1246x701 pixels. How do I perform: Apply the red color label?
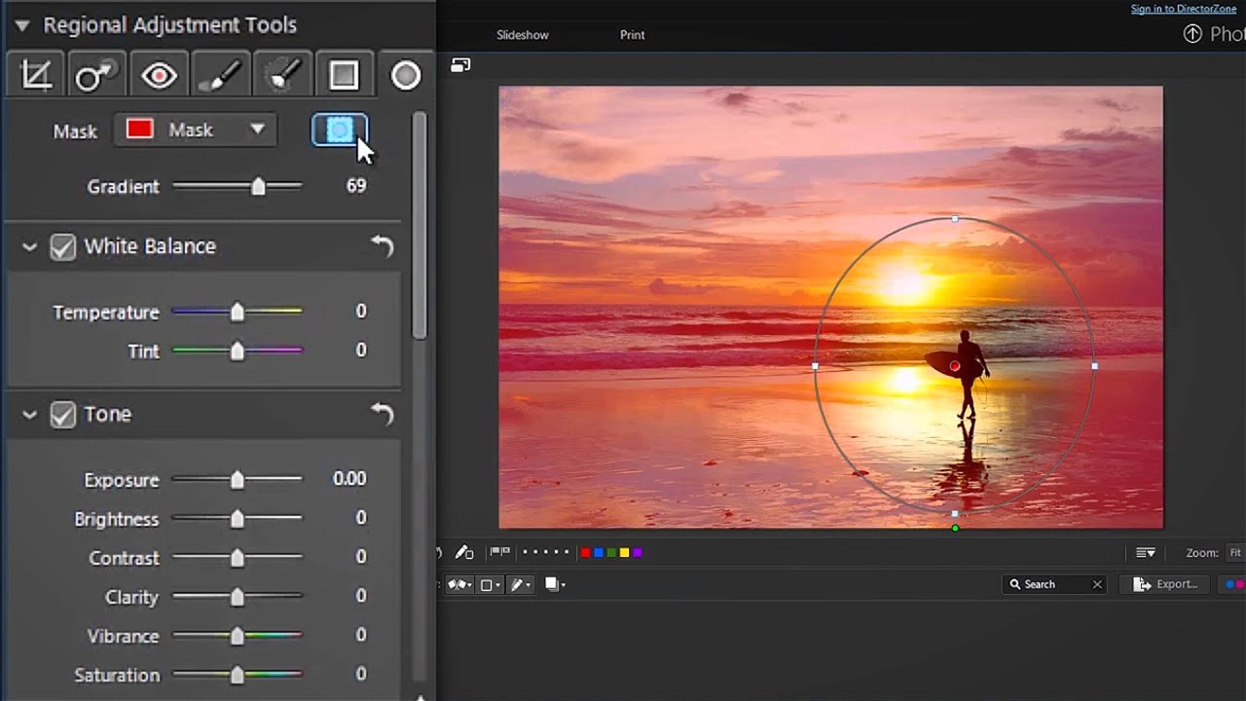tap(585, 553)
